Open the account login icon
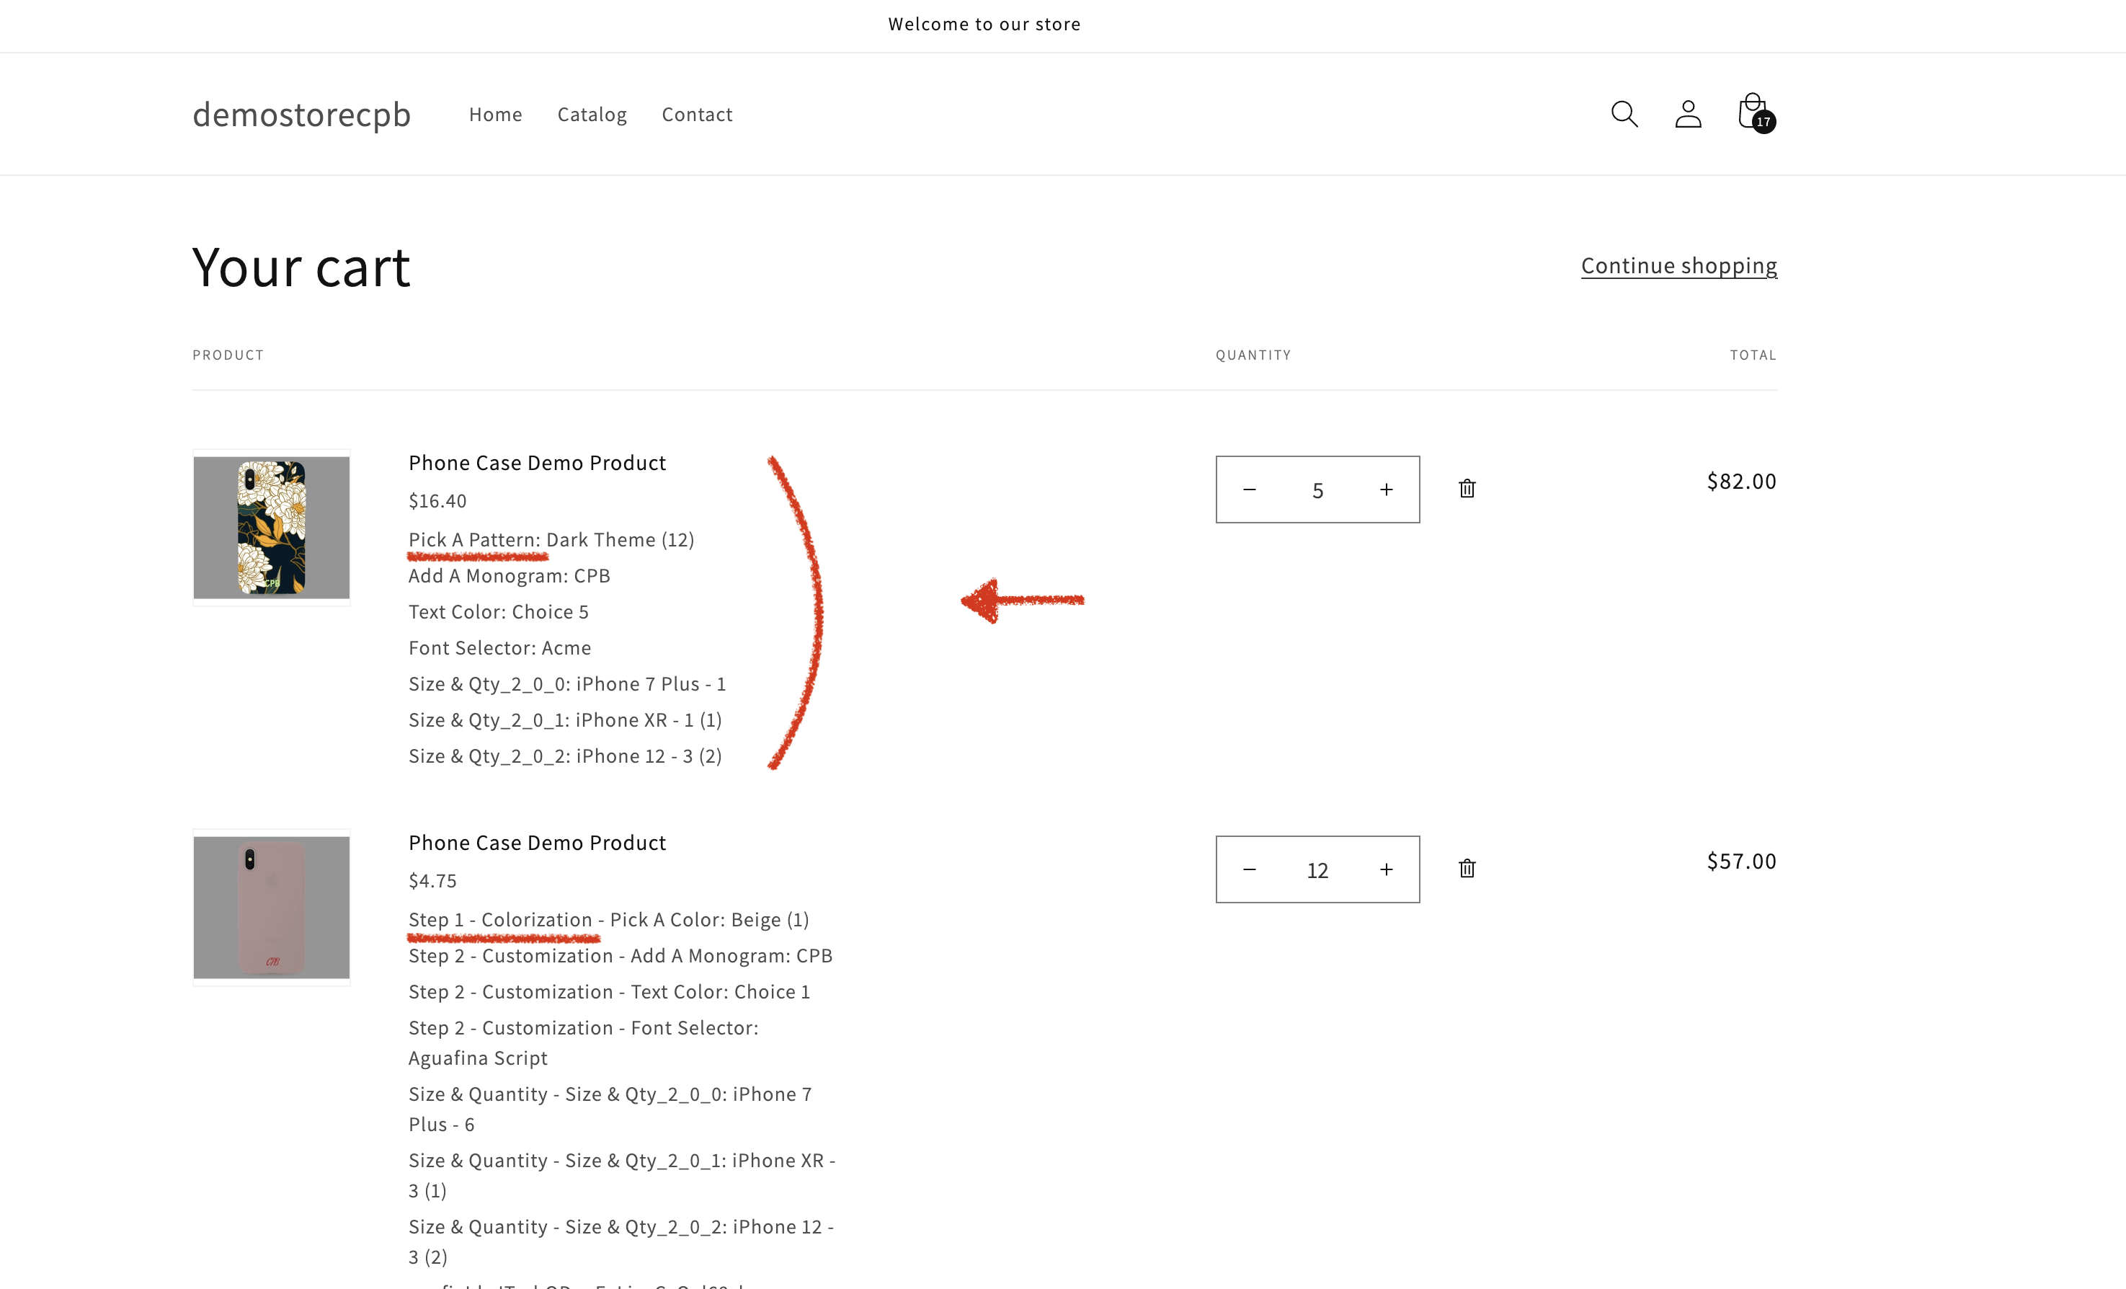The height and width of the screenshot is (1289, 2126). (x=1688, y=114)
